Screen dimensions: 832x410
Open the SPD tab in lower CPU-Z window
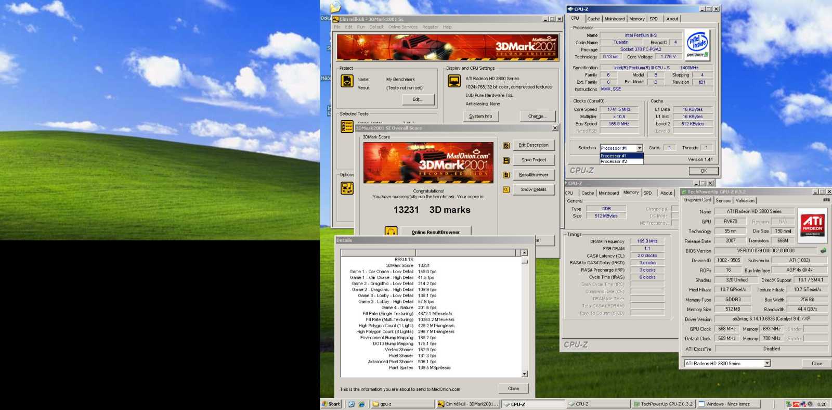point(647,193)
